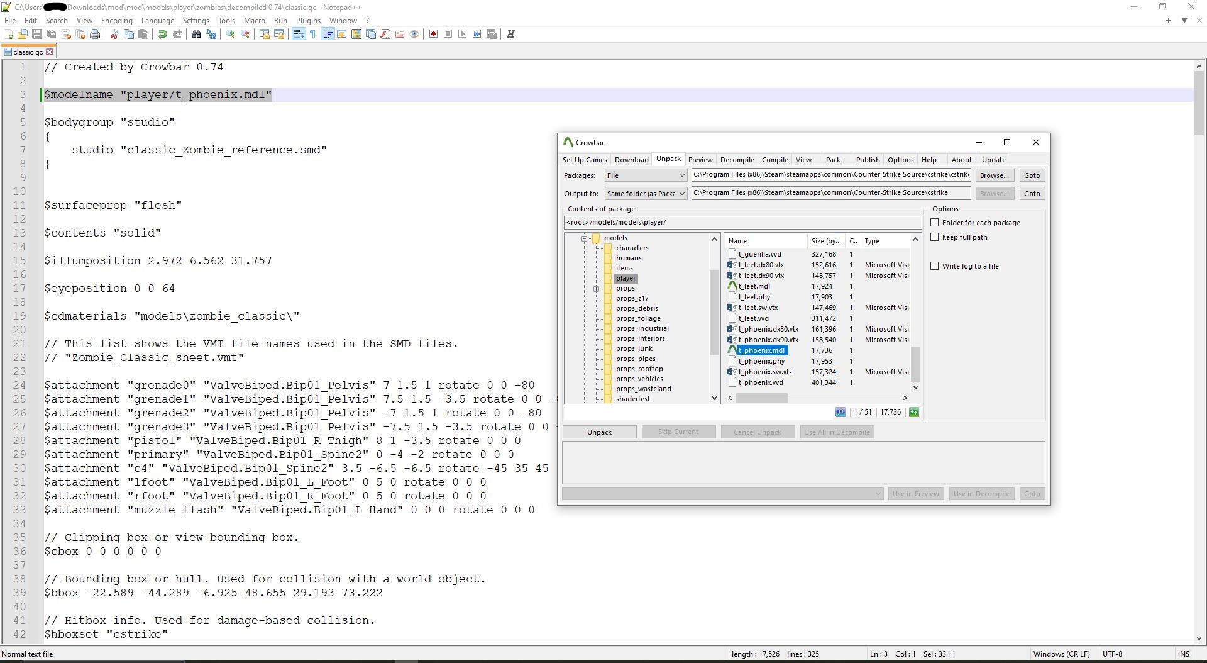
Task: Click the Redo arrow icon
Action: click(177, 34)
